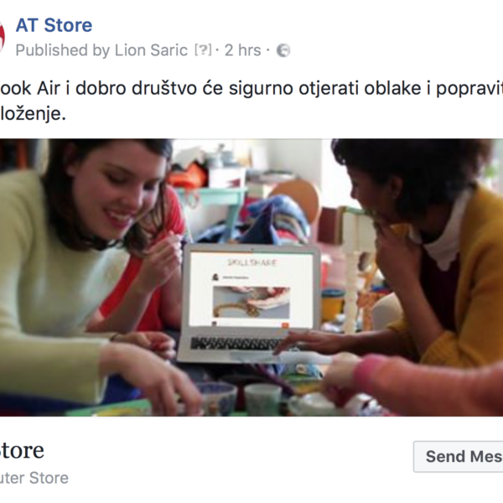The width and height of the screenshot is (503, 503).
Task: Click the AT Store profile logo
Action: pyautogui.click(x=2, y=36)
